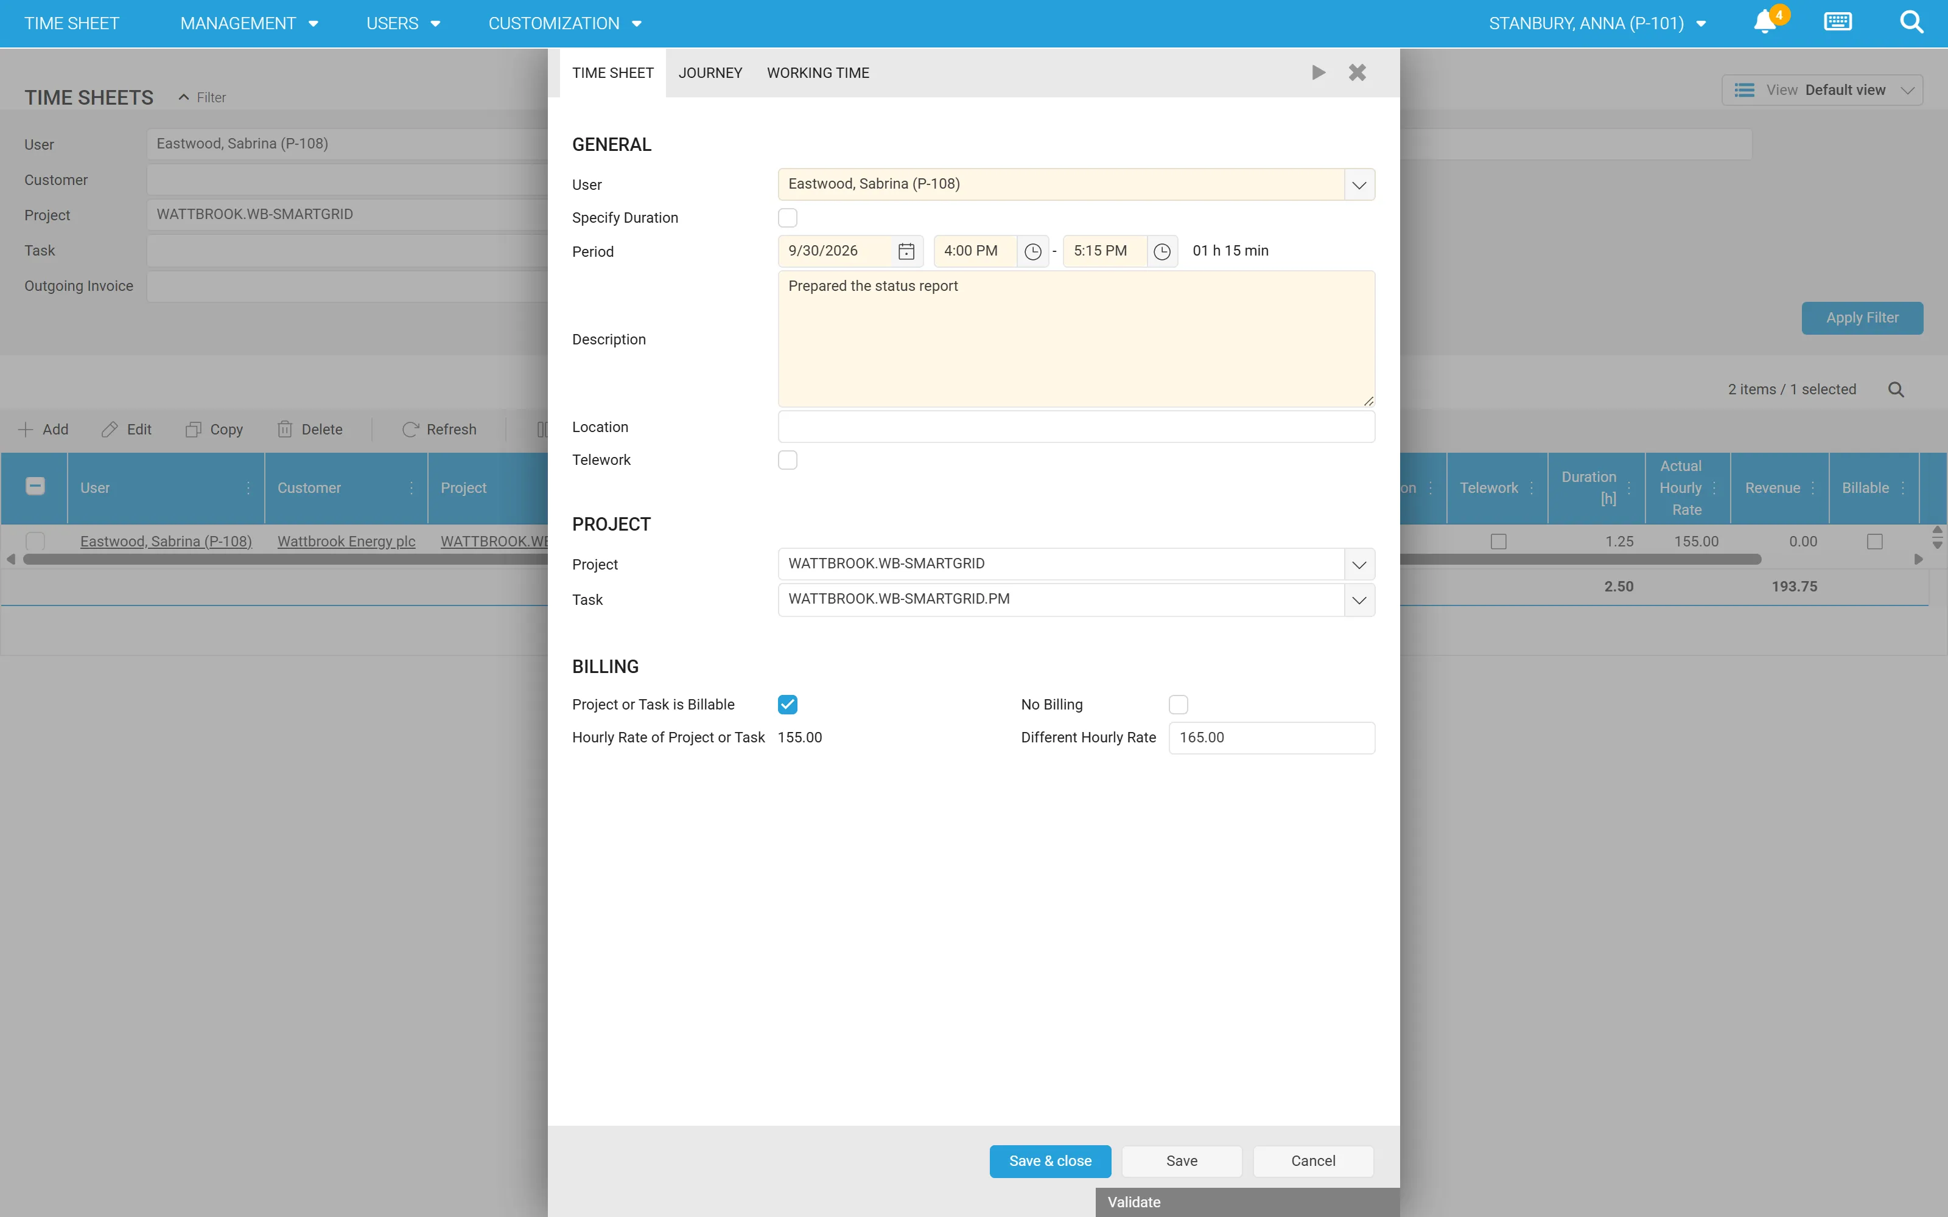Viewport: 1948px width, 1217px height.
Task: Expand the Project dropdown
Action: (1359, 565)
